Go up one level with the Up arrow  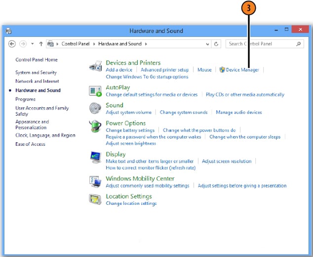point(41,44)
